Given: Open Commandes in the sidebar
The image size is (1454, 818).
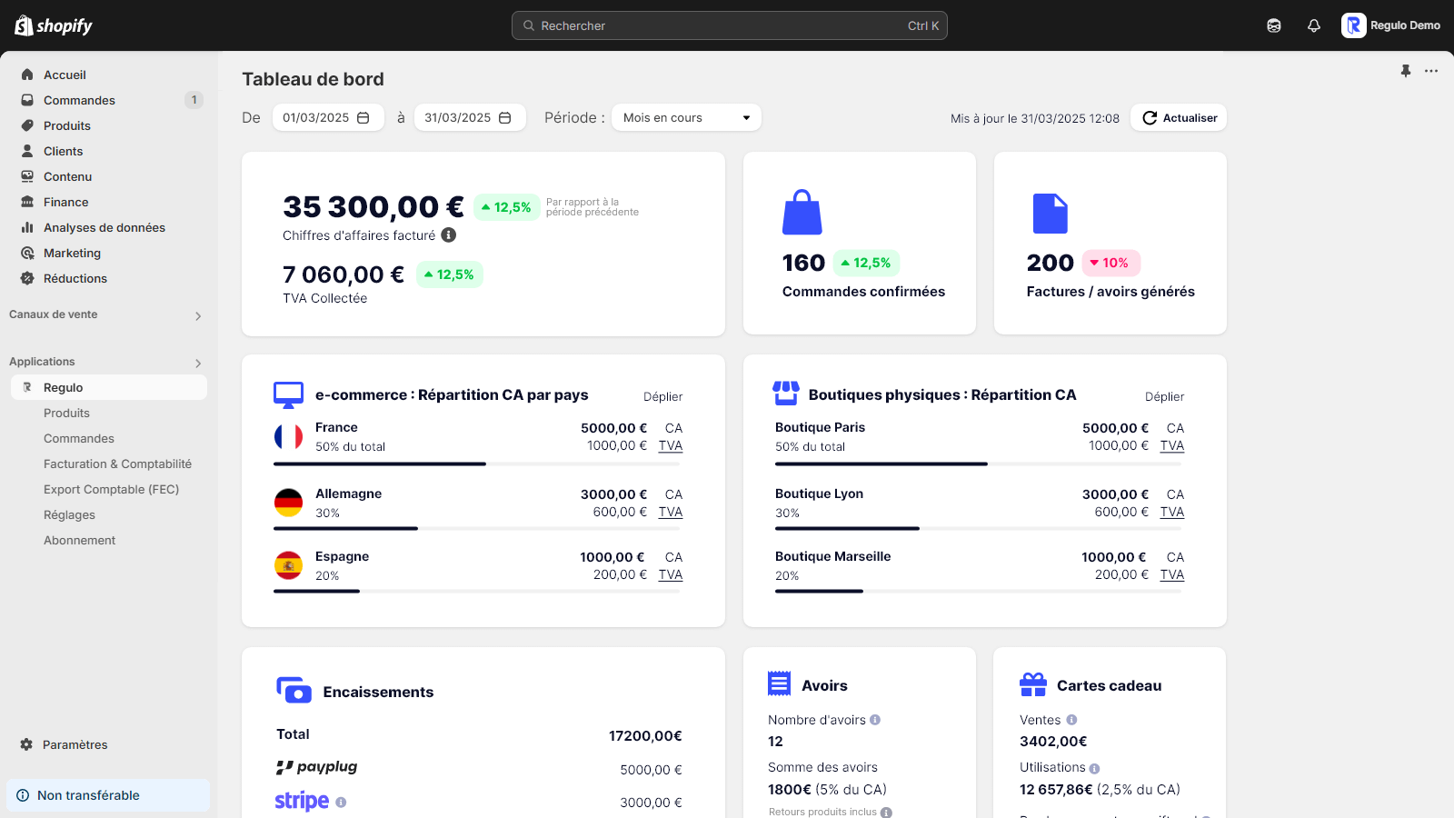Looking at the screenshot, I should (x=78, y=100).
